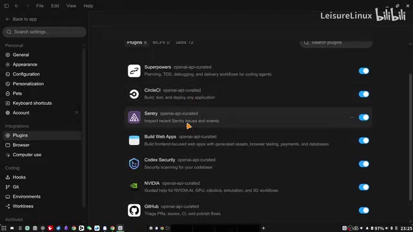Expand the system tray down arrow

point(361,228)
